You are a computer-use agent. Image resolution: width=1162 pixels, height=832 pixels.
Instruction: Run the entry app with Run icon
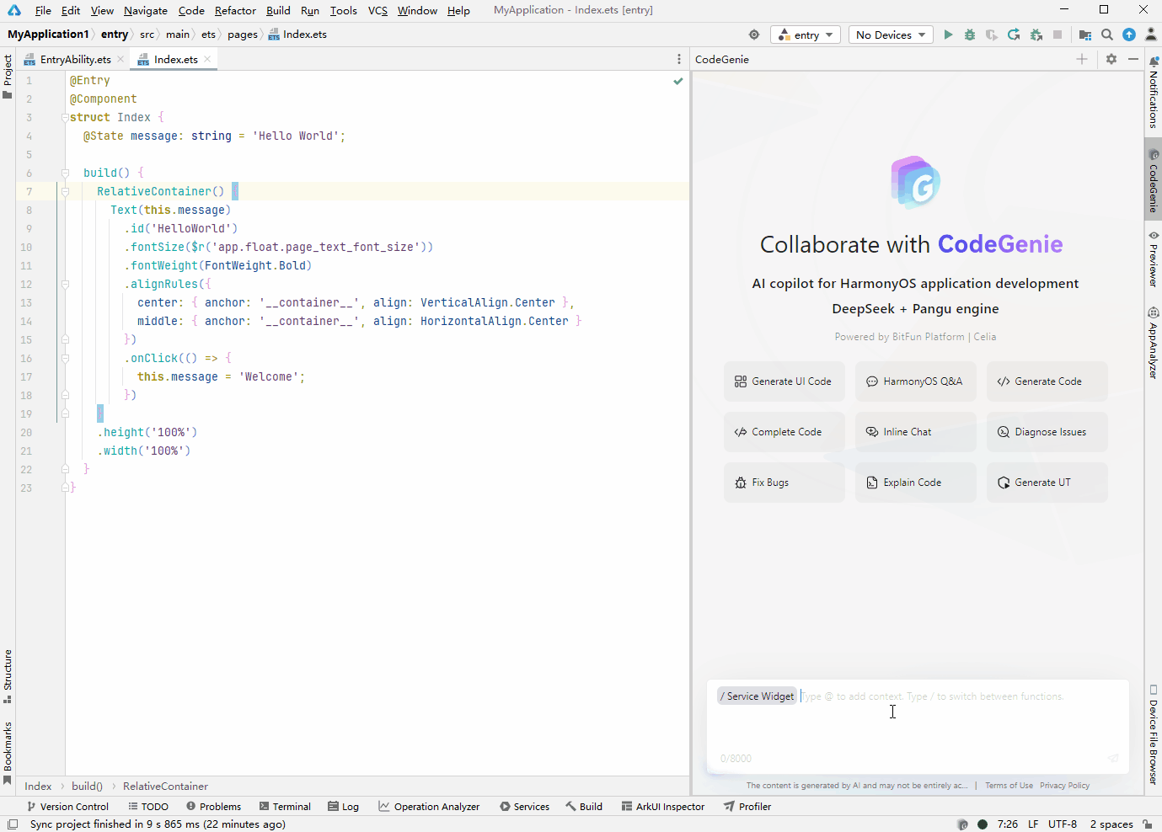click(948, 35)
